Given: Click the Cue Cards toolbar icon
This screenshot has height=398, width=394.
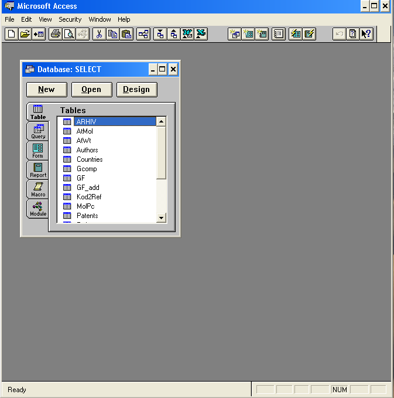Looking at the screenshot, I should (352, 34).
